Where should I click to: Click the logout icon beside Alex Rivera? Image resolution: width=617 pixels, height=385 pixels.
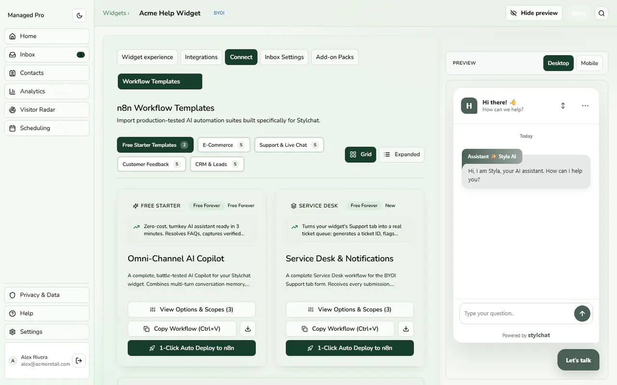(x=79, y=360)
